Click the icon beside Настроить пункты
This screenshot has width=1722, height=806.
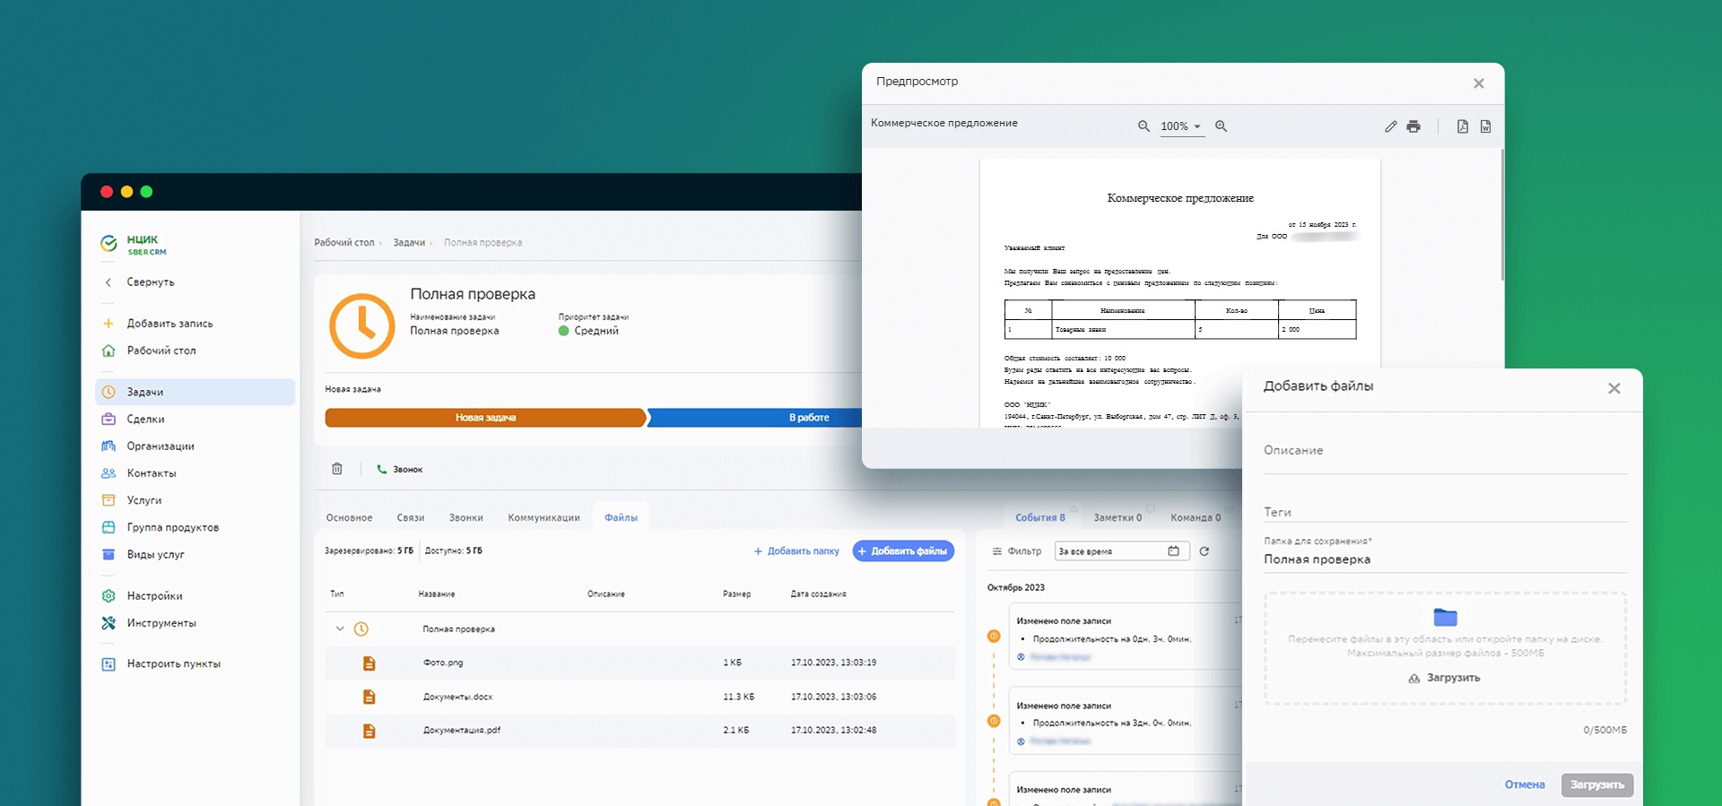pyautogui.click(x=109, y=664)
